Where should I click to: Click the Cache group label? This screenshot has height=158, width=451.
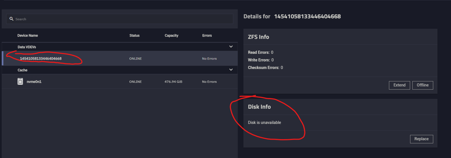click(23, 70)
